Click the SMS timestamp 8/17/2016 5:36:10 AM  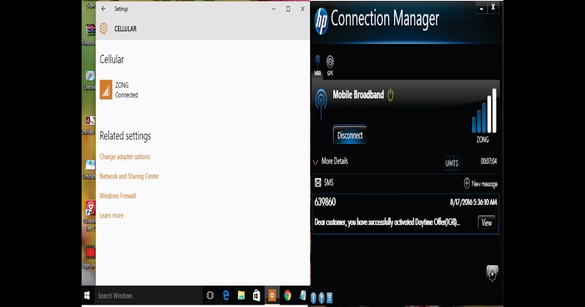(473, 202)
